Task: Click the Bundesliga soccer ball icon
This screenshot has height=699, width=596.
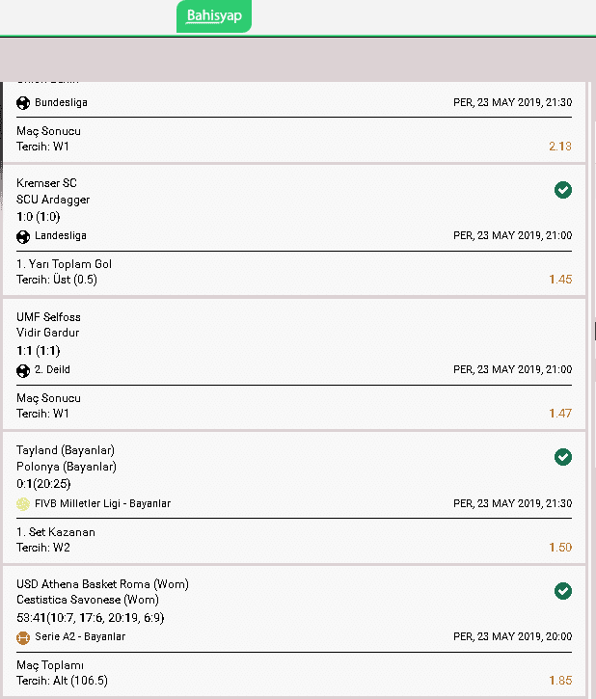Action: [23, 103]
